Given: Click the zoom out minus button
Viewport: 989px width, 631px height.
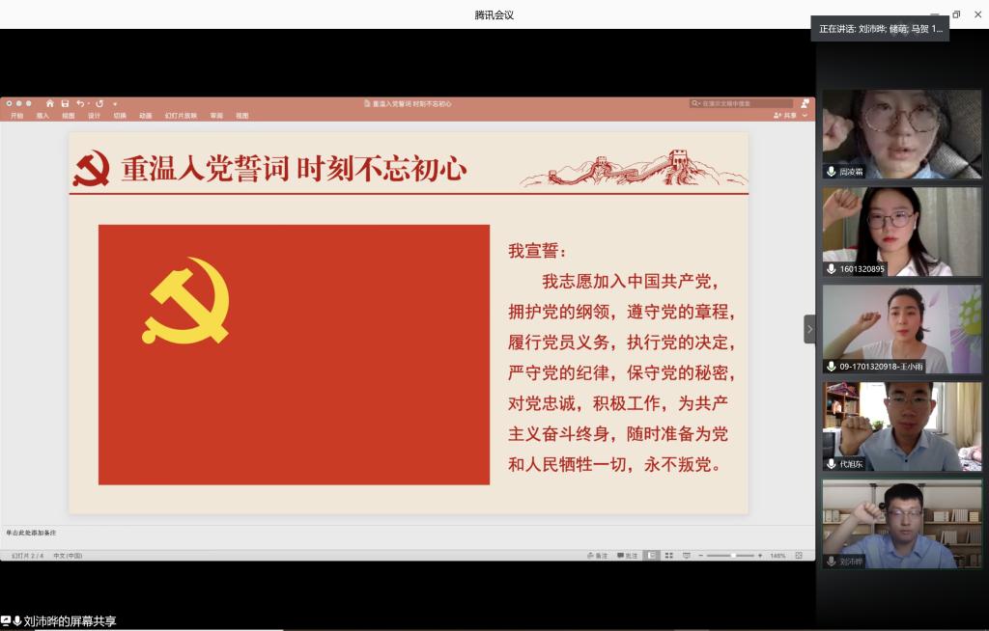Looking at the screenshot, I should click(701, 556).
